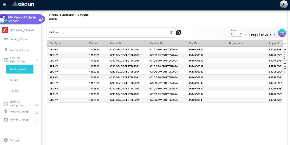The image size is (290, 145).
Task: Open the user profile avatar
Action: 284,4
